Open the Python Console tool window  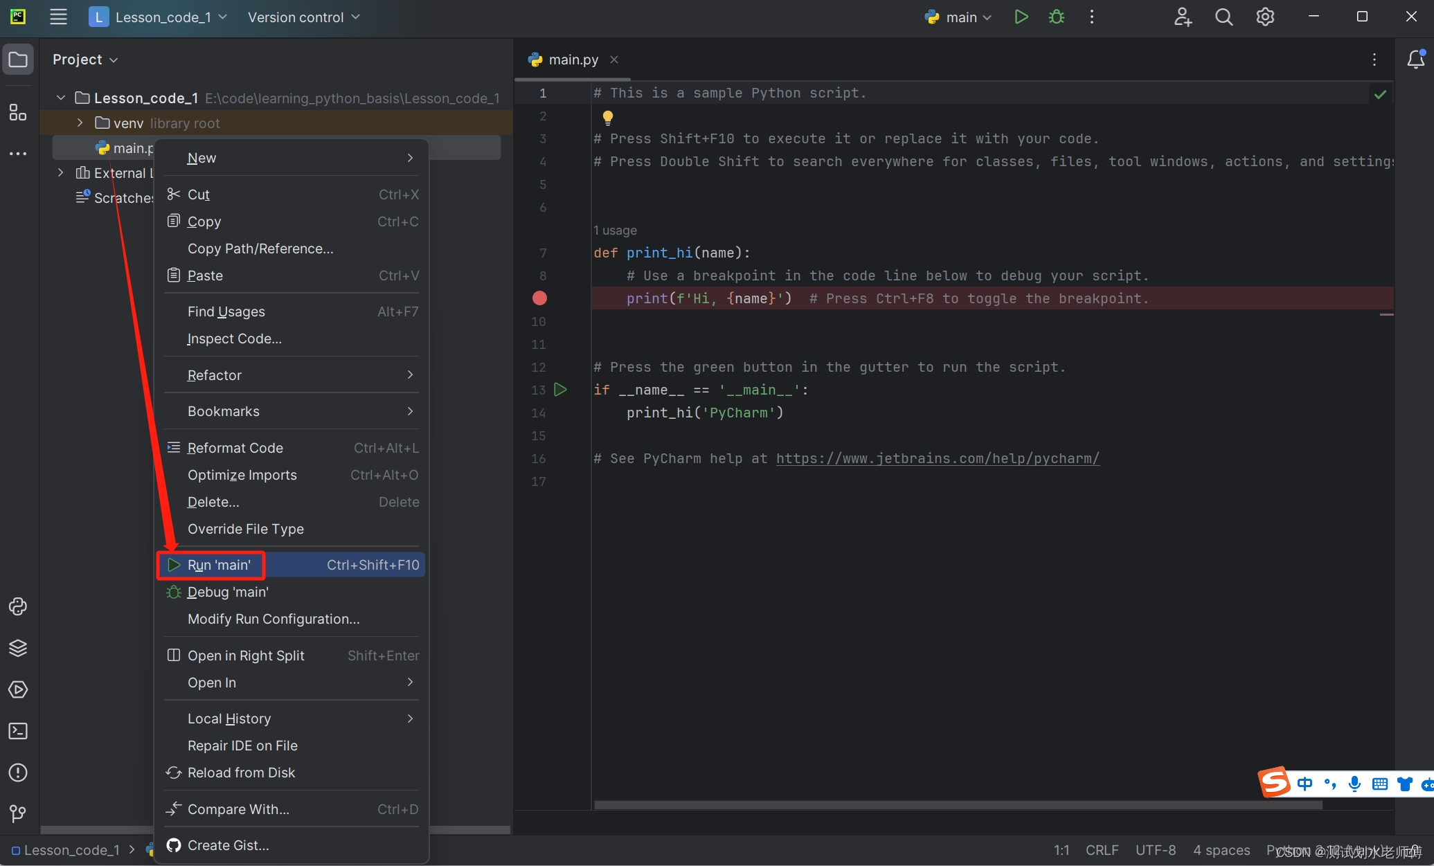(x=18, y=607)
